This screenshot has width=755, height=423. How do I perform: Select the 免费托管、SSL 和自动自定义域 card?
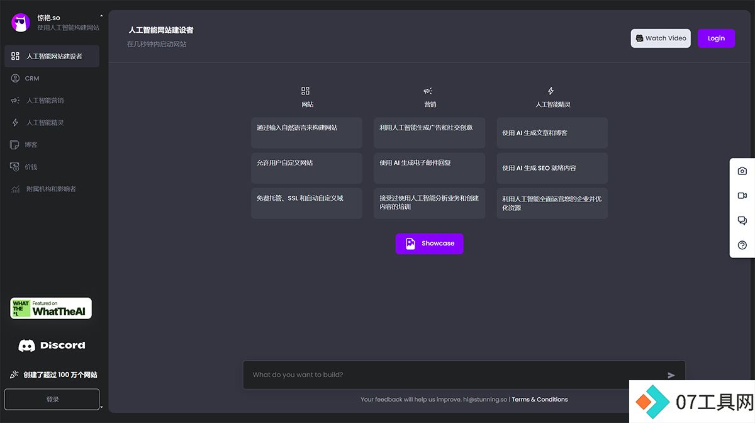pos(306,203)
